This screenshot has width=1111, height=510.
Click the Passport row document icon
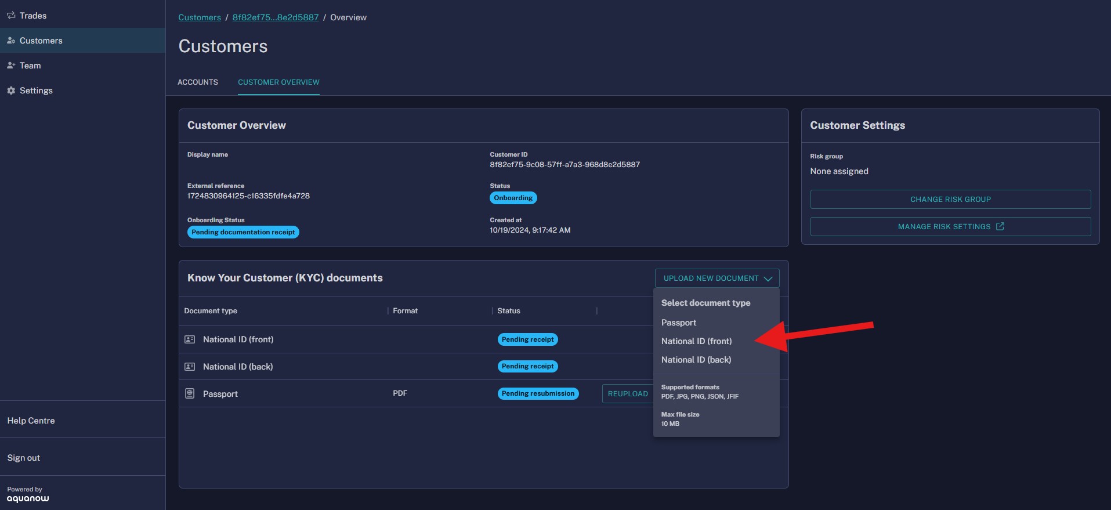[x=190, y=393]
